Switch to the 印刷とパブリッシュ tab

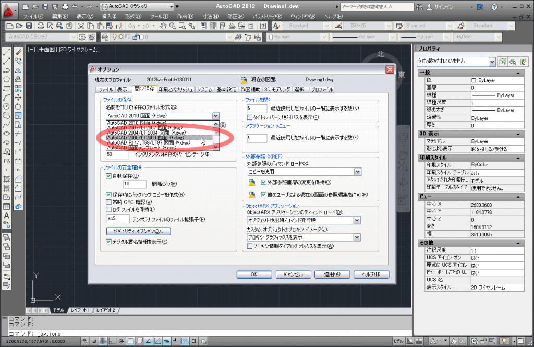(x=175, y=89)
